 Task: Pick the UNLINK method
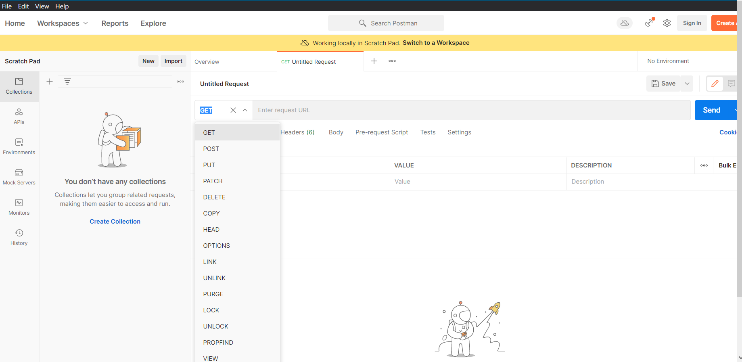237,278
